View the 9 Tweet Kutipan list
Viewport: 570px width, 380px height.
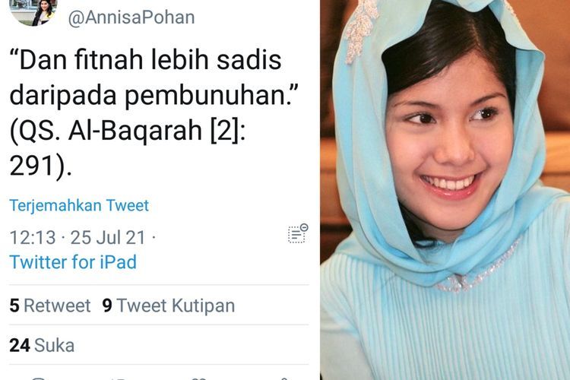[168, 306]
